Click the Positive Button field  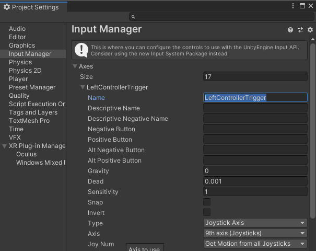pos(255,140)
